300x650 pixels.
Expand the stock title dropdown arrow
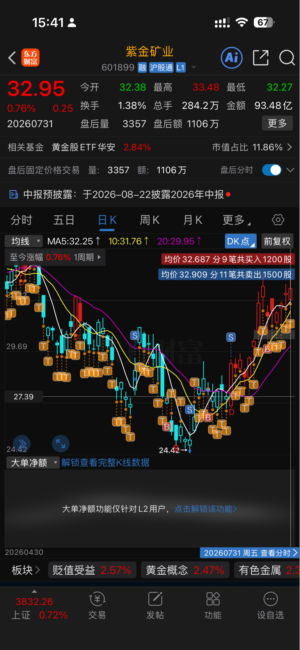193,68
